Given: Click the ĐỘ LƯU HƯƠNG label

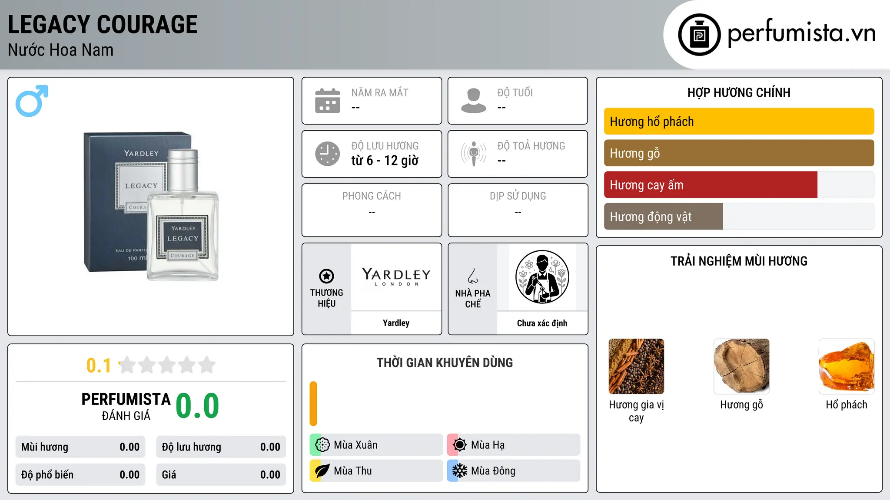Looking at the screenshot, I should (x=385, y=146).
